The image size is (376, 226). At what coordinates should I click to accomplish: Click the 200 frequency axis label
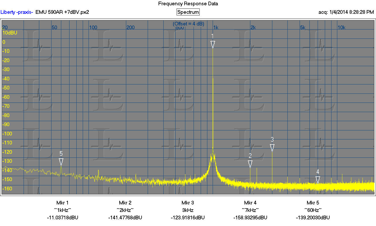(x=130, y=28)
